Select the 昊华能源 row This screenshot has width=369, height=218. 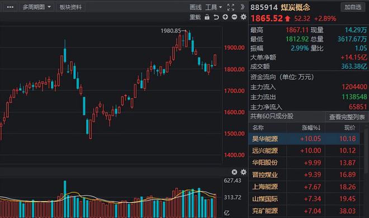point(304,139)
